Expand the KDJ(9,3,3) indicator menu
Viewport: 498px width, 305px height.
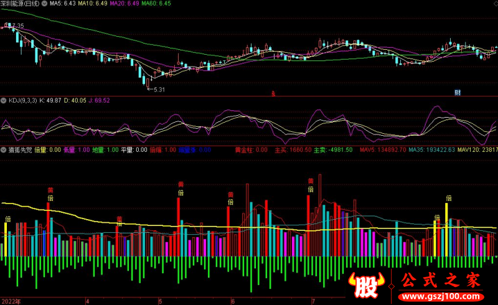[x=4, y=101]
